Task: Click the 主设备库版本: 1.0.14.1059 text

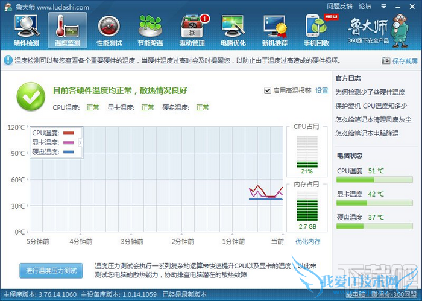Action: point(119,294)
